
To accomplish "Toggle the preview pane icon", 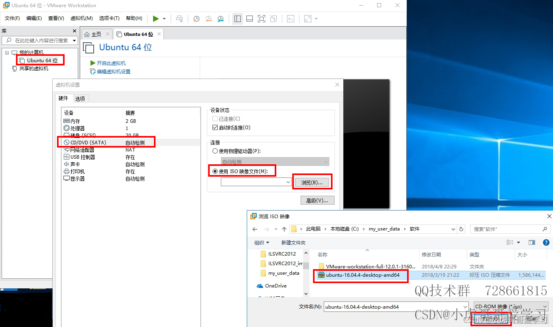I will (x=531, y=242).
